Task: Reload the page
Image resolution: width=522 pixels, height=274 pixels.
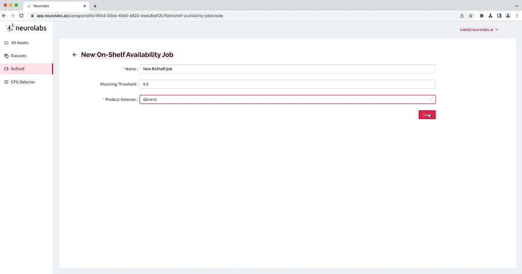Action: point(21,15)
